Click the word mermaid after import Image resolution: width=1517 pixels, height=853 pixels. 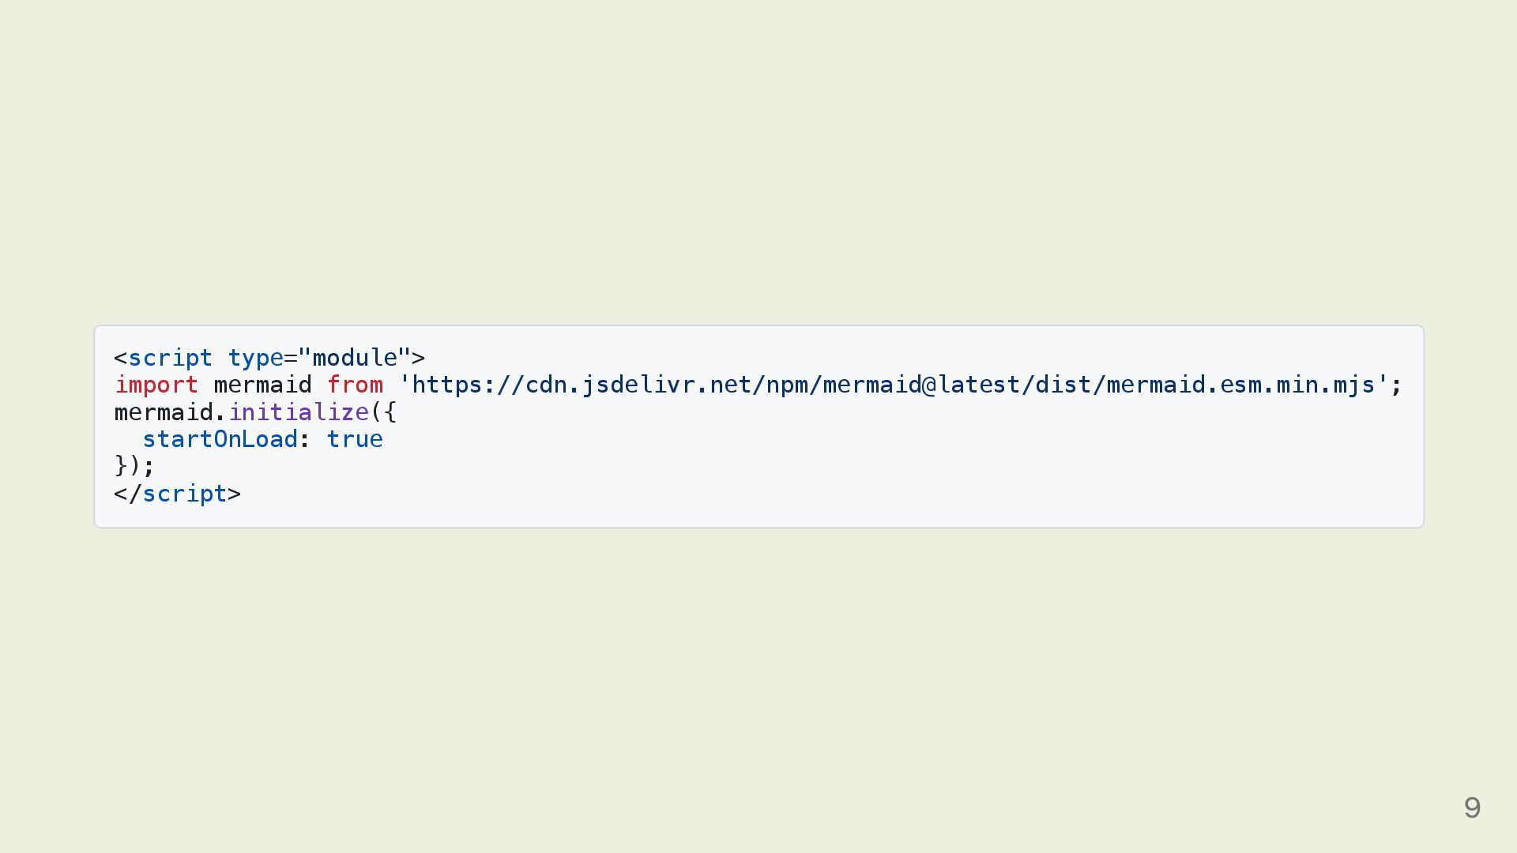pos(262,385)
